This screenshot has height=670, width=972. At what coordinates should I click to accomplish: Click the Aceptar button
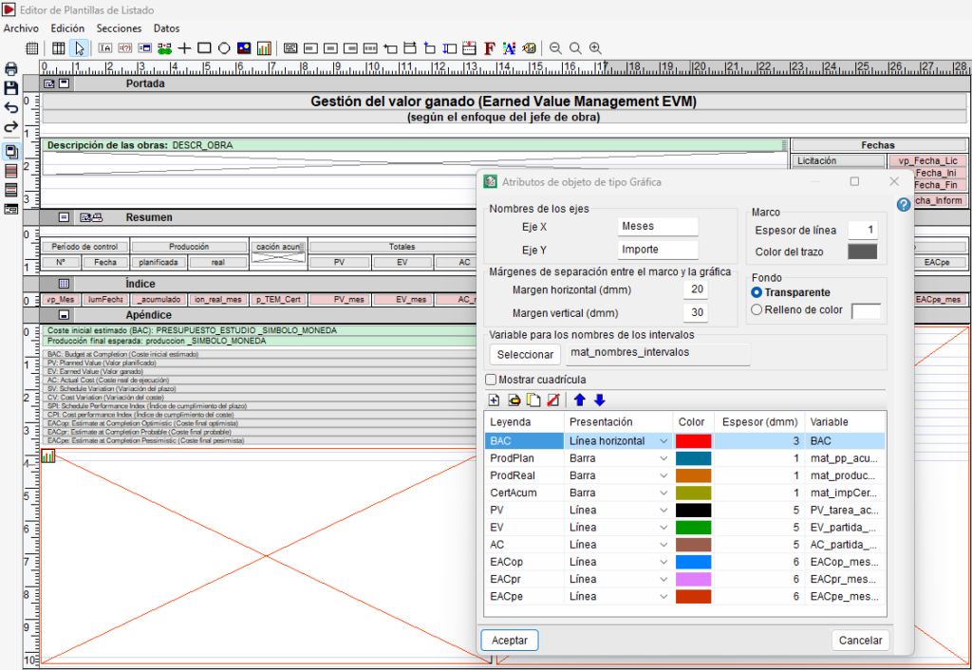[x=510, y=641]
